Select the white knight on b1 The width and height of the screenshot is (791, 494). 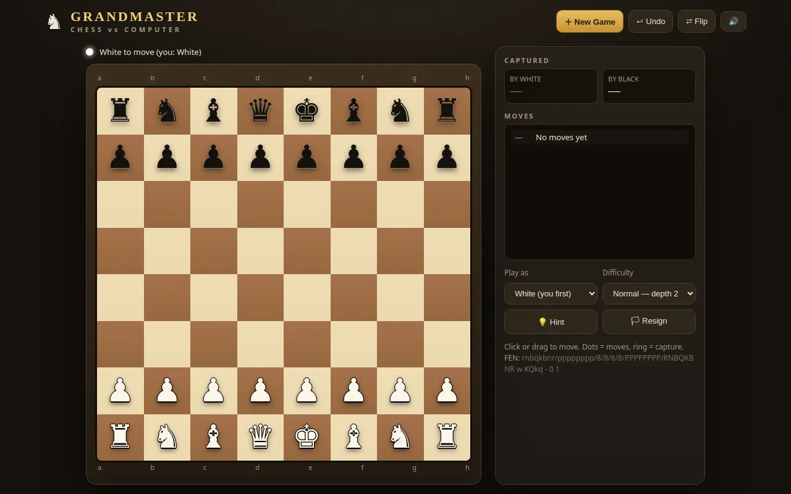tap(167, 437)
